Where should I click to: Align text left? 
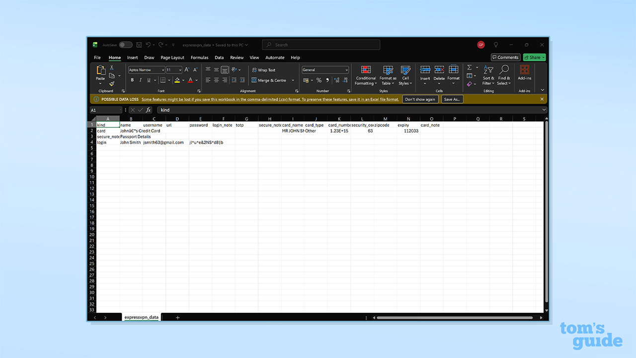pyautogui.click(x=208, y=80)
